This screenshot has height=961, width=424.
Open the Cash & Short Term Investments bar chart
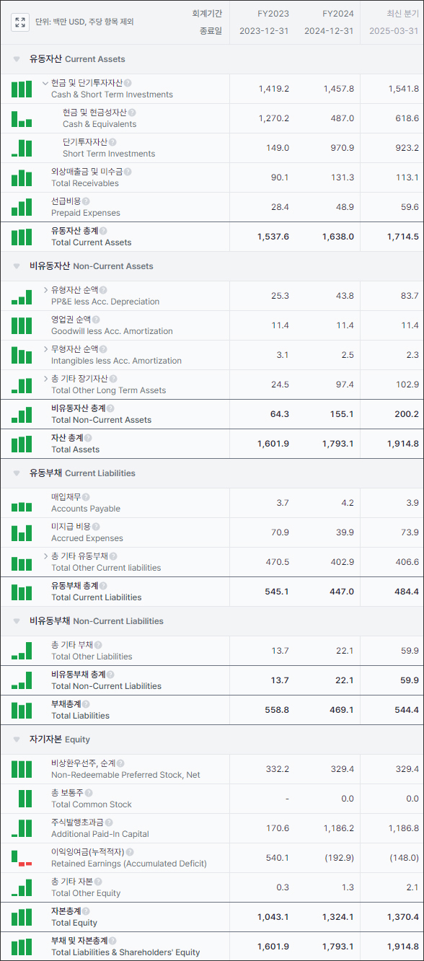(22, 89)
